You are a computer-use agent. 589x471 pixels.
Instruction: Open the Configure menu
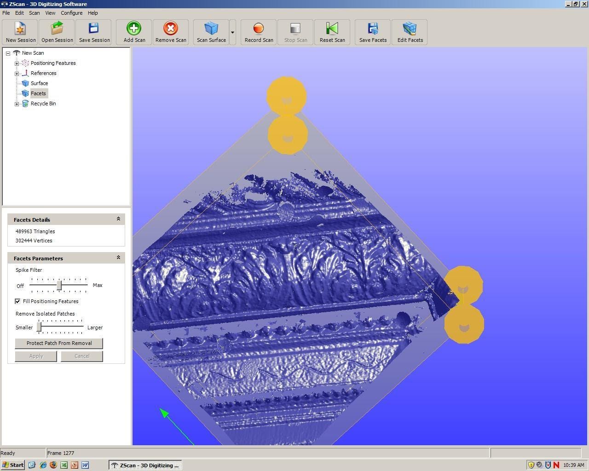pyautogui.click(x=72, y=13)
